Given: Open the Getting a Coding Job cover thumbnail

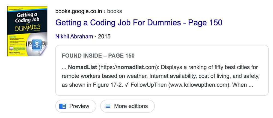Looking at the screenshot, I should click(27, 31).
